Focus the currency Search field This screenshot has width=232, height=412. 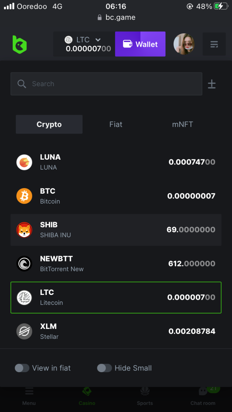[110, 84]
